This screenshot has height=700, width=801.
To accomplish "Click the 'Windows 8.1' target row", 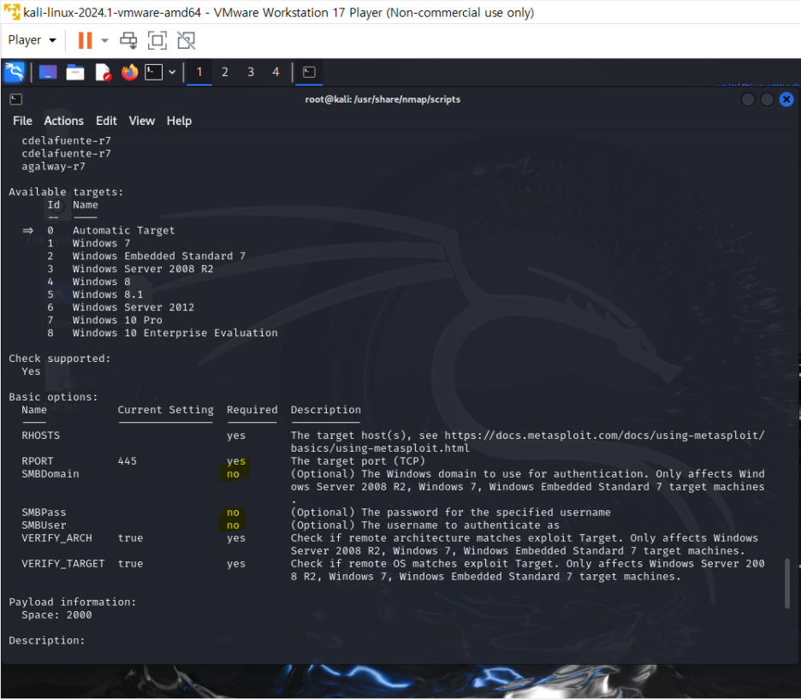I will point(108,294).
